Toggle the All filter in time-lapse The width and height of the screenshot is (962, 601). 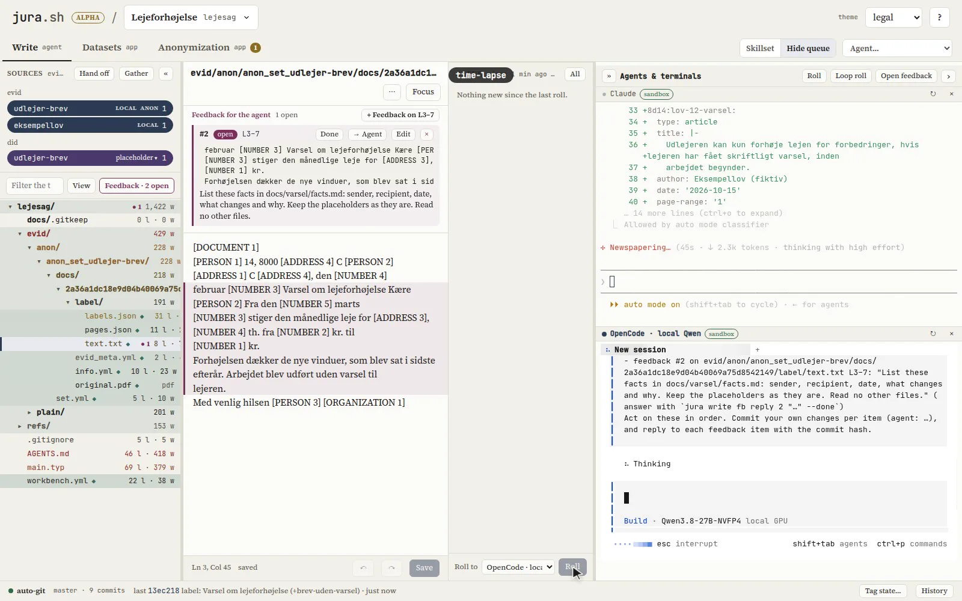pyautogui.click(x=575, y=74)
